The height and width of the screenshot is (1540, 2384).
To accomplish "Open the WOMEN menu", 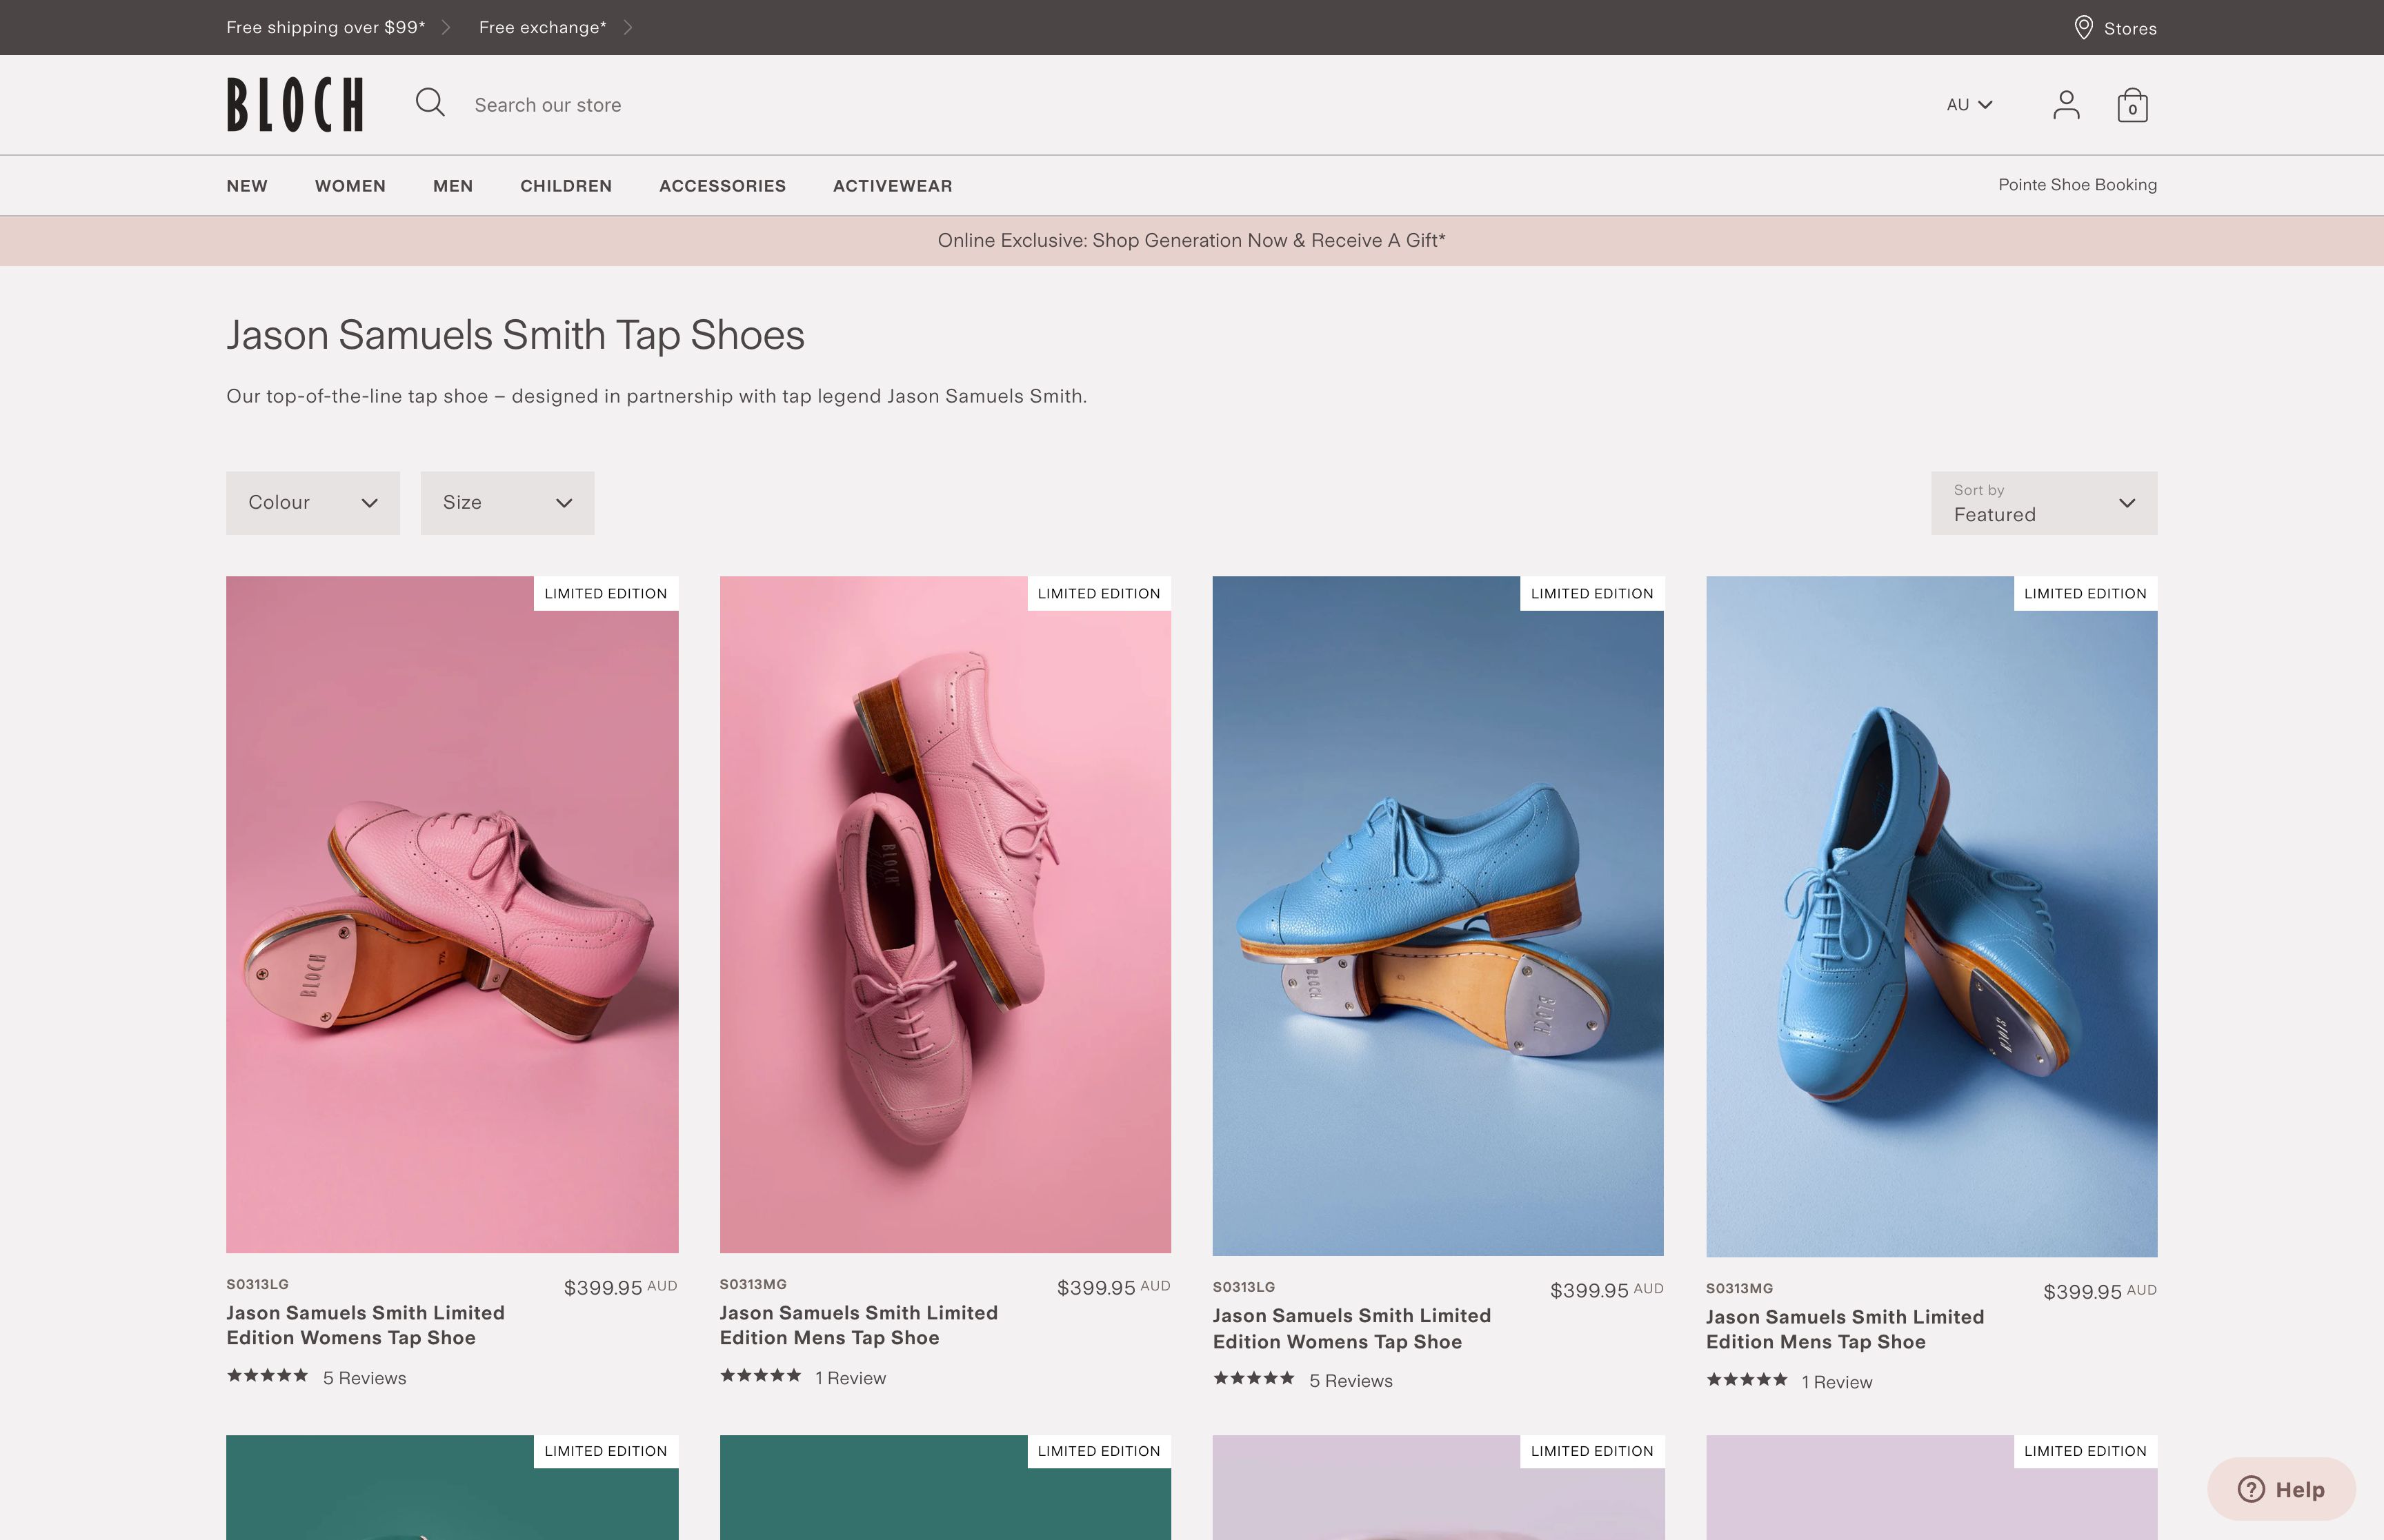I will [350, 185].
